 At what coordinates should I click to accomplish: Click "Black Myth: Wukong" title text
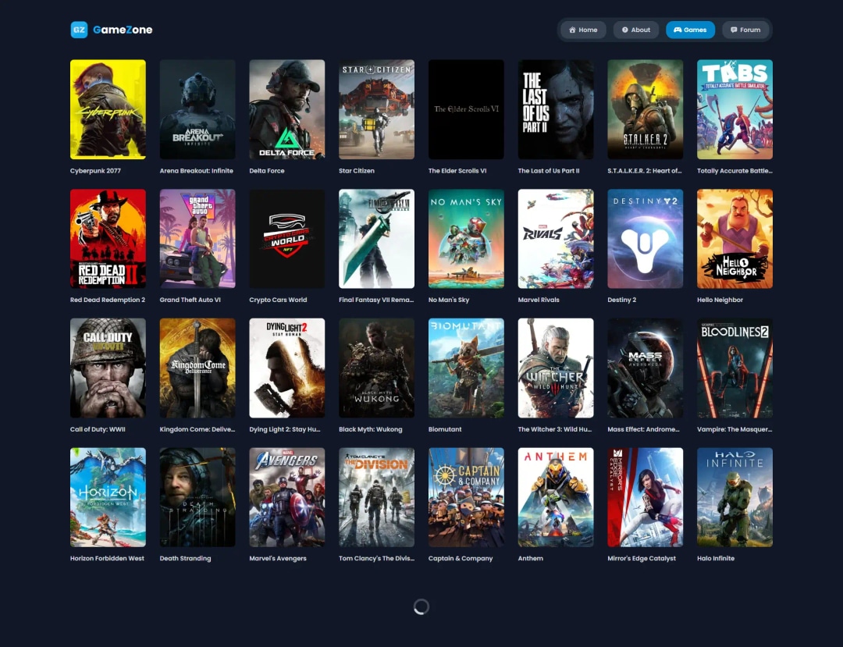[x=371, y=429]
